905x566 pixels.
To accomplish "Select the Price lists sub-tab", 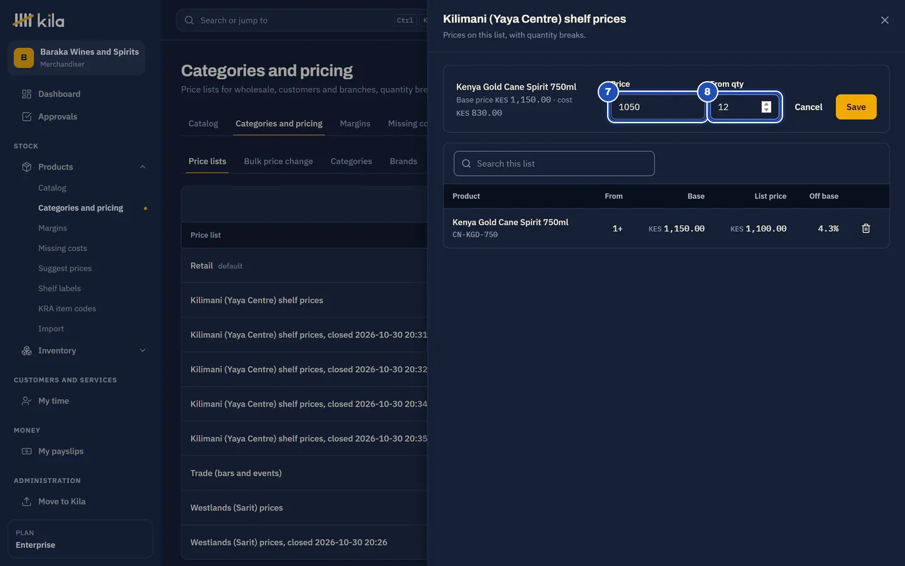I will coord(207,162).
